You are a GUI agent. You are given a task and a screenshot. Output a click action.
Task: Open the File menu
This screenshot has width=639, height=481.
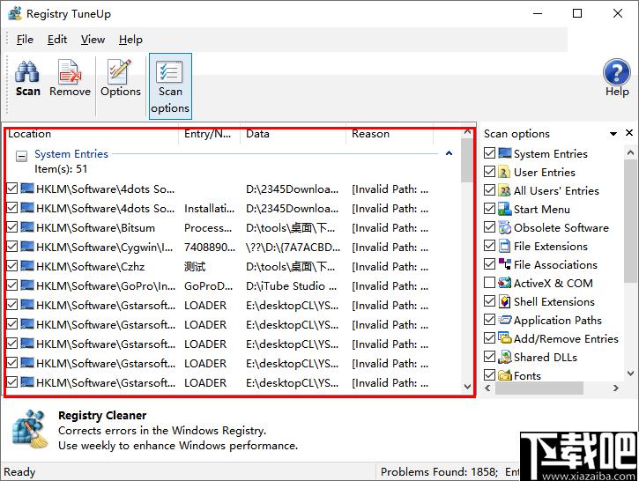coord(25,40)
